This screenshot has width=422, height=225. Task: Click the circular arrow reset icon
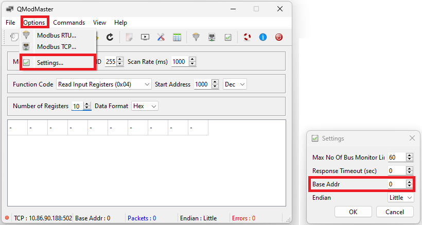tap(110, 37)
